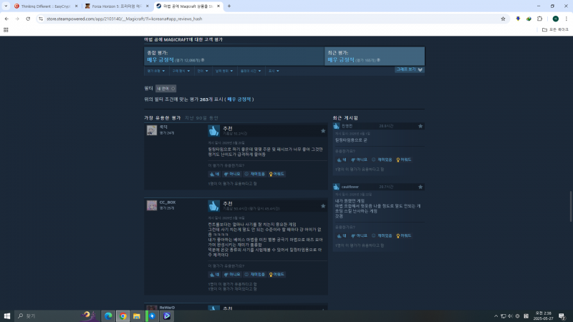Click the star icon on the top recent review
The image size is (573, 322).
(x=420, y=126)
